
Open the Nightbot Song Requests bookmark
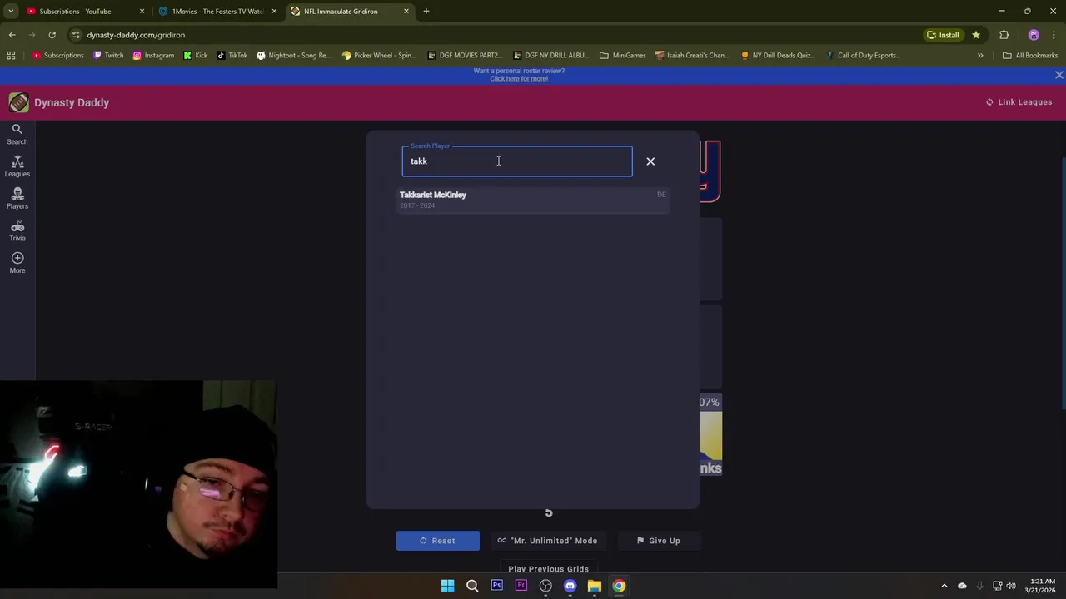[294, 56]
